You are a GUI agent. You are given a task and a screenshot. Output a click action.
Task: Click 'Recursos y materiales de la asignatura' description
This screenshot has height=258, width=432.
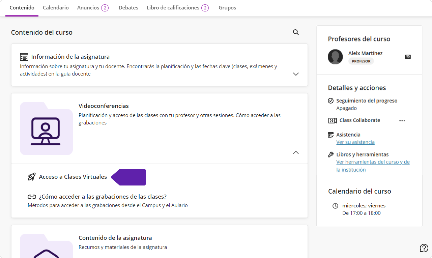[123, 247]
